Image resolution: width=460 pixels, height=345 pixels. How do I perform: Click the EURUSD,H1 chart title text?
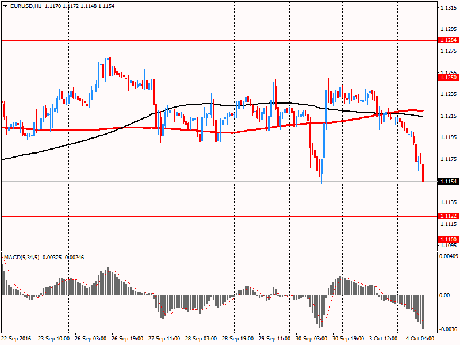pos(25,6)
